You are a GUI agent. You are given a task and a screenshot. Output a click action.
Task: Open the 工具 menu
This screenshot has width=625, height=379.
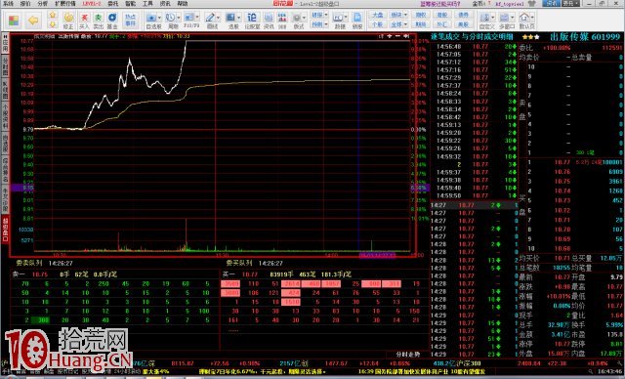[147, 4]
